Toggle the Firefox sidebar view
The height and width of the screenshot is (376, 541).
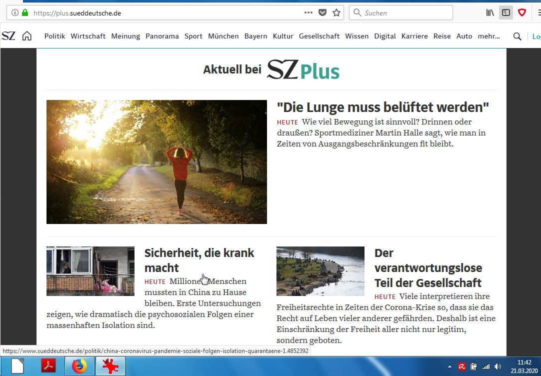click(x=506, y=12)
